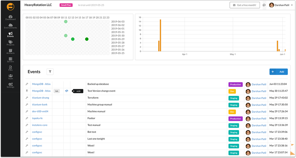Viewport: 296px width, 158px height.
Task: Click Dev badge on Machine manual row
Action: (x=232, y=112)
